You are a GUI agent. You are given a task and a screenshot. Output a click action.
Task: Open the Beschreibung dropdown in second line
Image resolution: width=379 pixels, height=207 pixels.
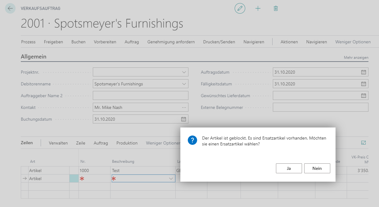pos(171,179)
